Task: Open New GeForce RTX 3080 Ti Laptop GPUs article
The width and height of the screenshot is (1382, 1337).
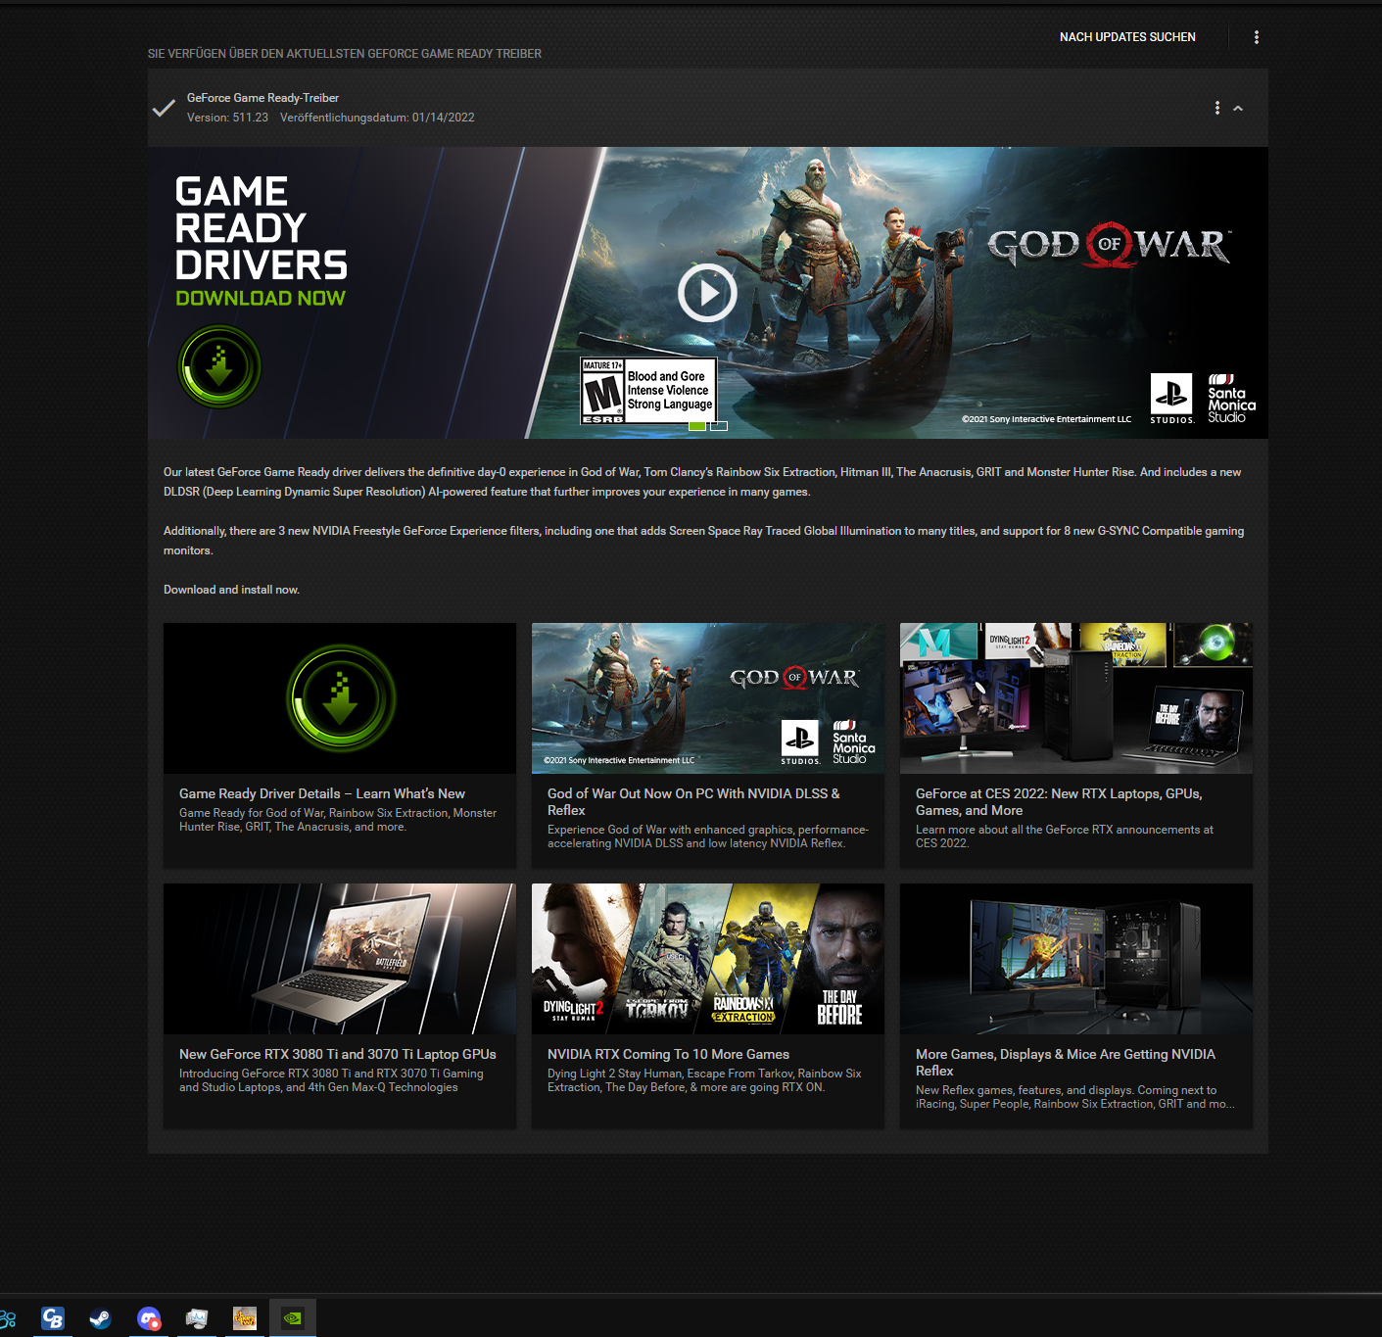Action: 338,1054
